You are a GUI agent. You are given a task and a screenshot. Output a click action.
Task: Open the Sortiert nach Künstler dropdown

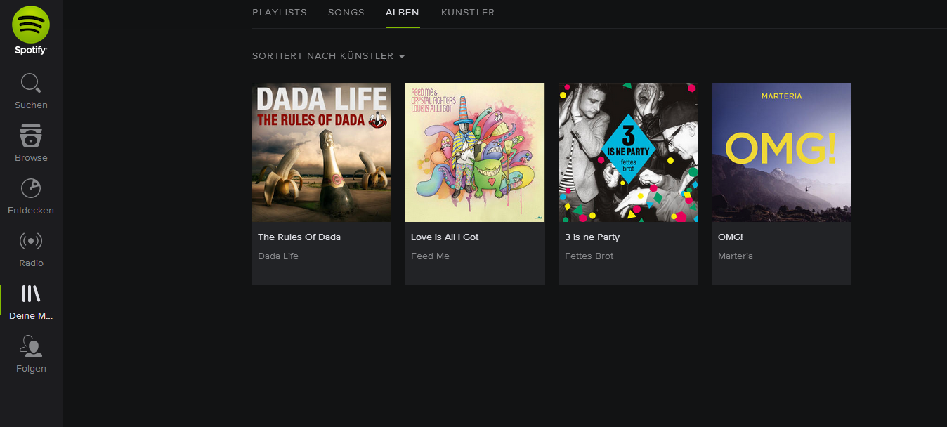pos(328,56)
